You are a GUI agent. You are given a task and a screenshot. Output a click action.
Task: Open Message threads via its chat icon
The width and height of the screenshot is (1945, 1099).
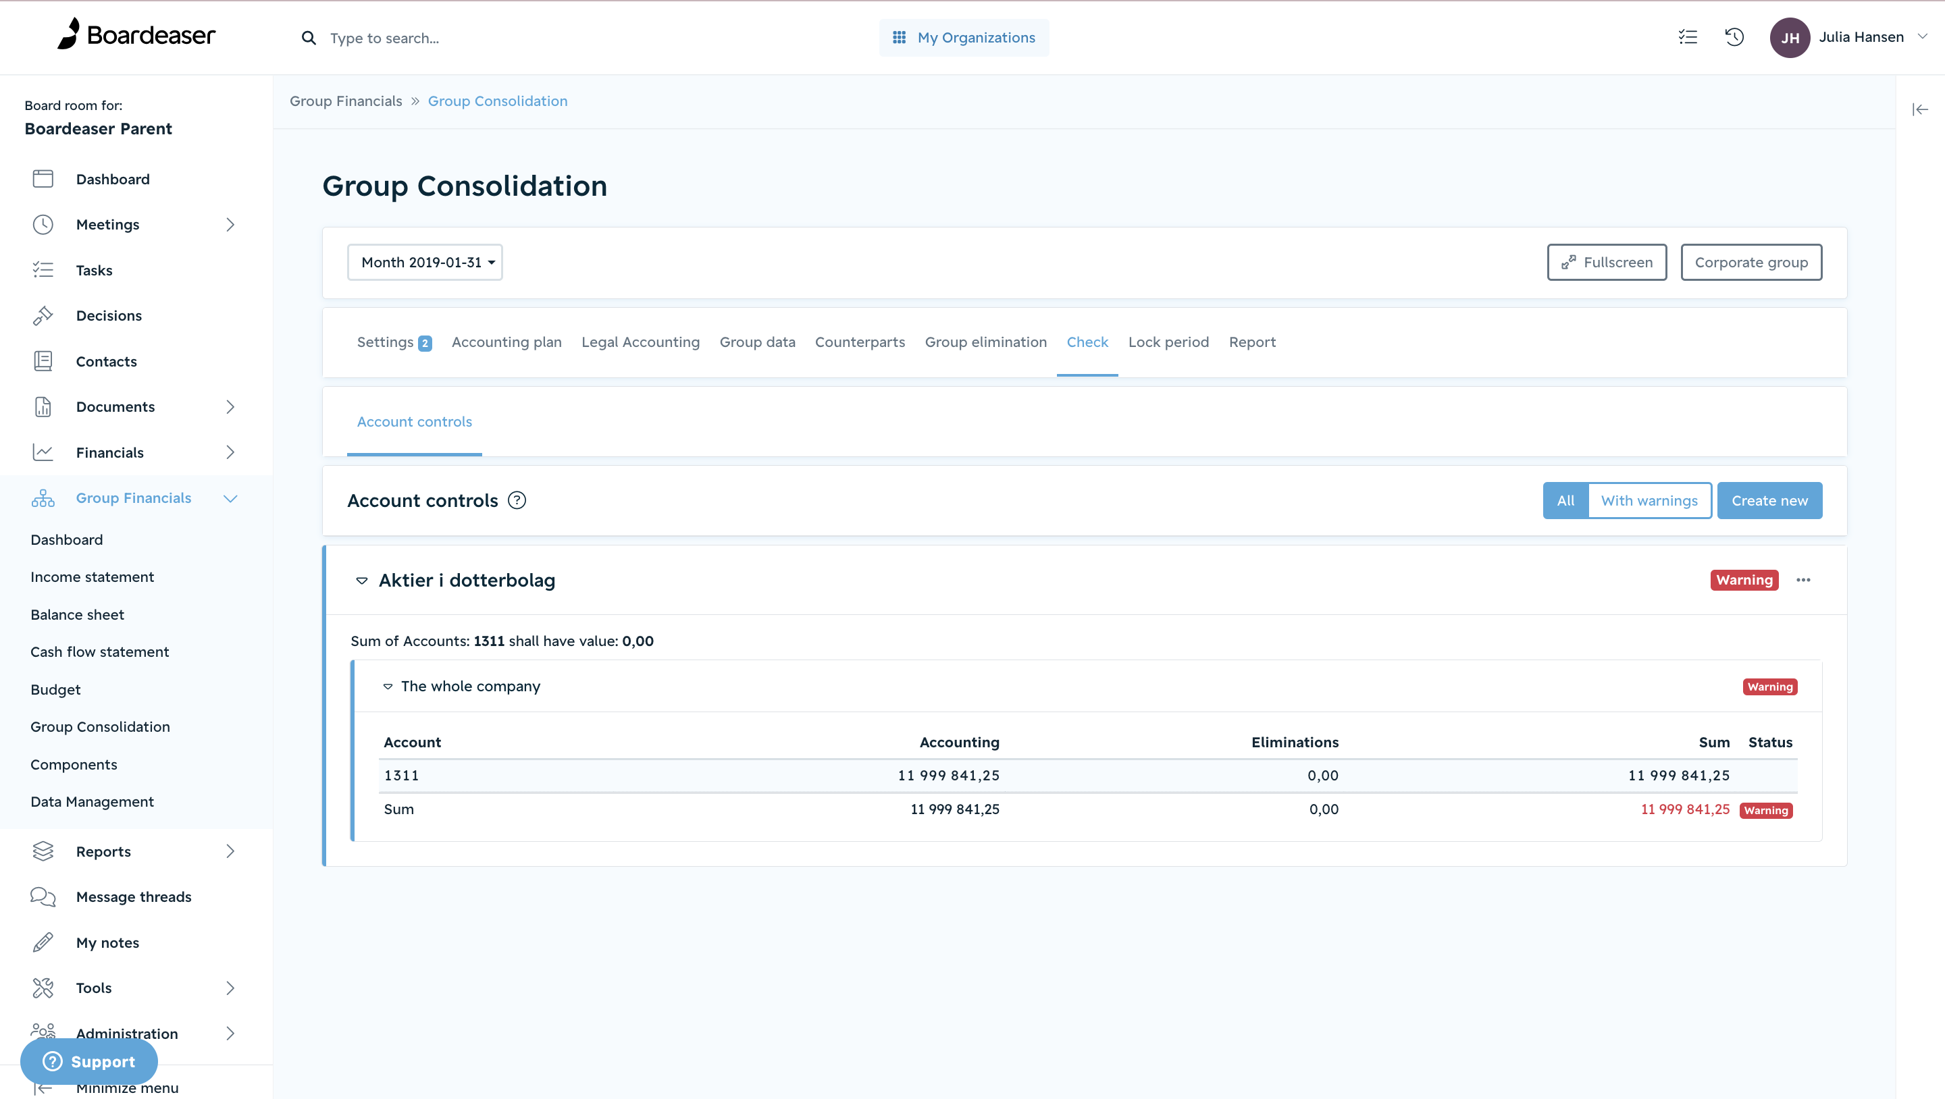pos(43,896)
